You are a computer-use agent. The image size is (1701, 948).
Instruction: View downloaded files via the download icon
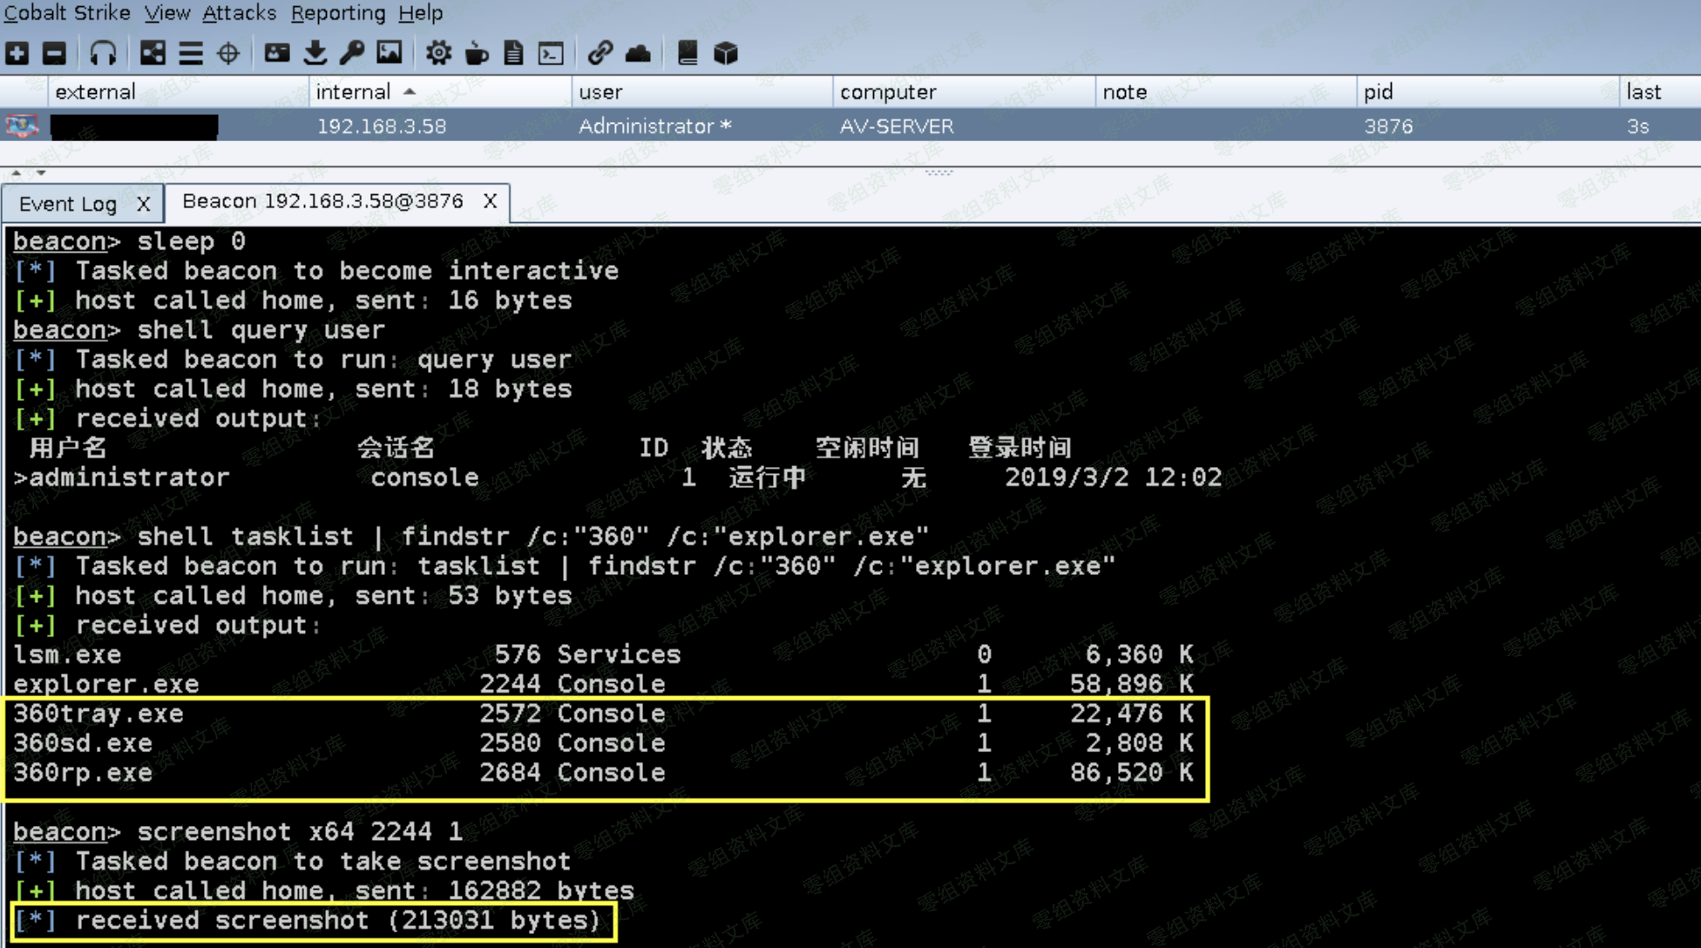tap(315, 53)
